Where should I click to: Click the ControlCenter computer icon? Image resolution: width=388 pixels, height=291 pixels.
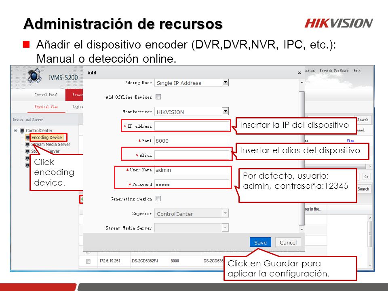coord(22,131)
